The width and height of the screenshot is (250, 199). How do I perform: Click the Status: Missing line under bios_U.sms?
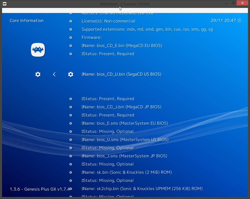pos(108,148)
